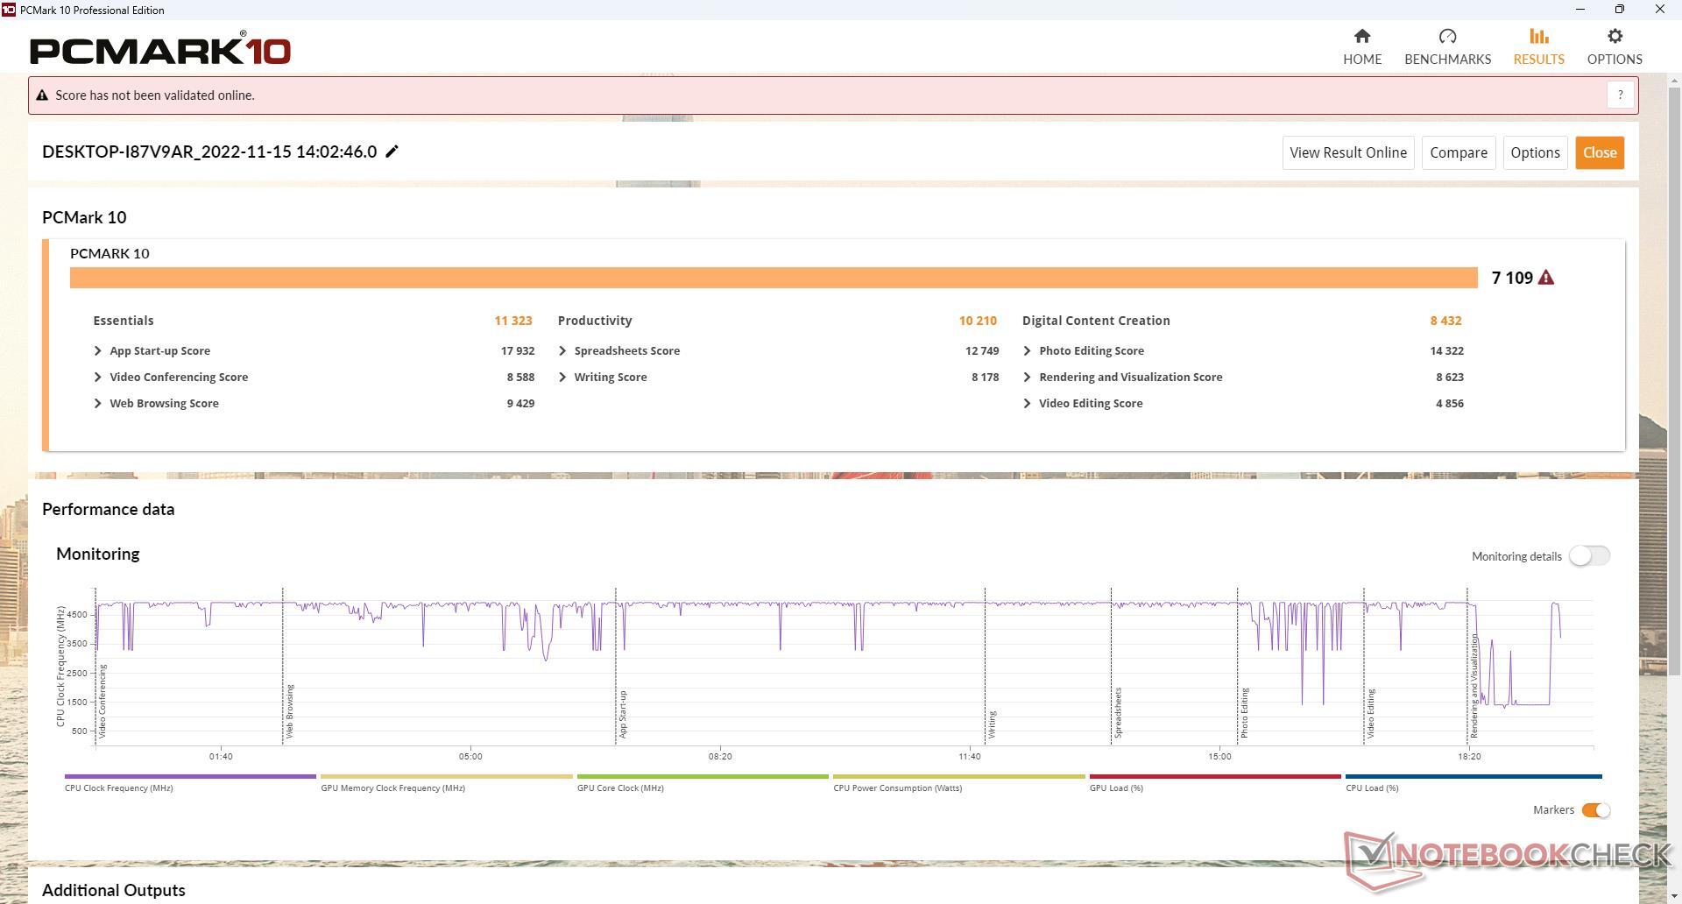The image size is (1682, 904).
Task: Click the scrollbar down arrow
Action: (1674, 897)
